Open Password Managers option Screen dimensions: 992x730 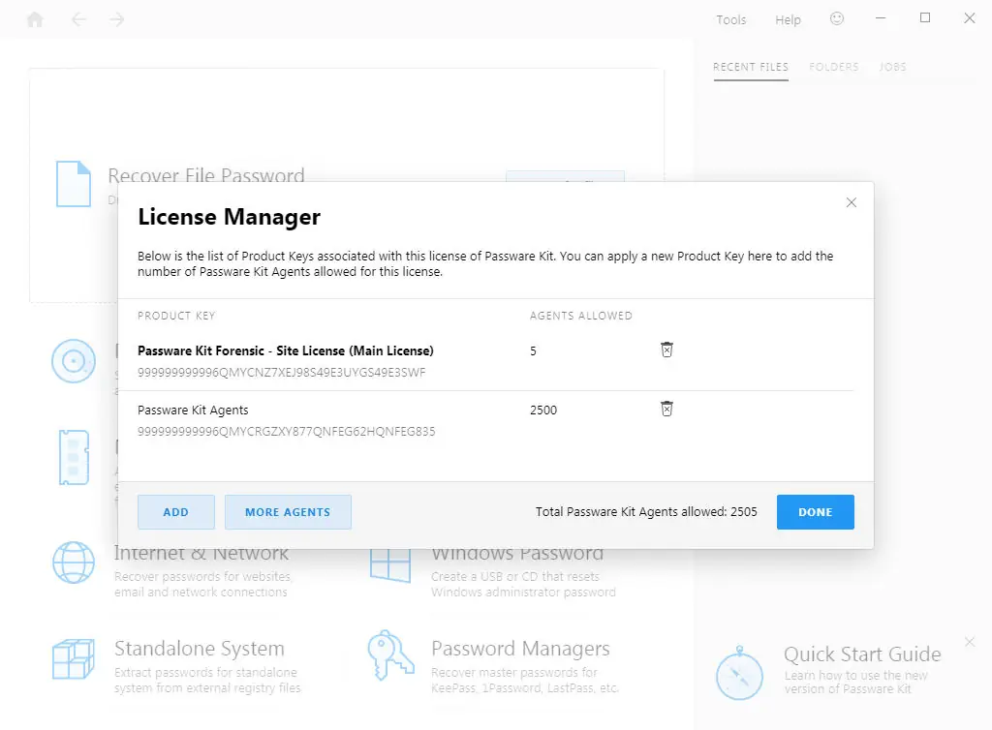pyautogui.click(x=520, y=649)
